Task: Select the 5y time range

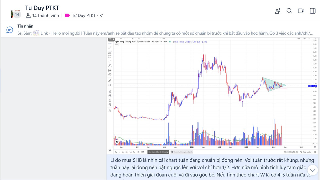Action: point(116,152)
